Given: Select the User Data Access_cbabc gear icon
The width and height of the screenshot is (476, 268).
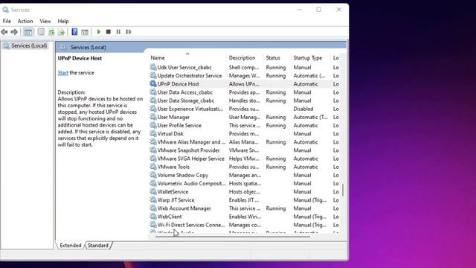Looking at the screenshot, I should (153, 92).
